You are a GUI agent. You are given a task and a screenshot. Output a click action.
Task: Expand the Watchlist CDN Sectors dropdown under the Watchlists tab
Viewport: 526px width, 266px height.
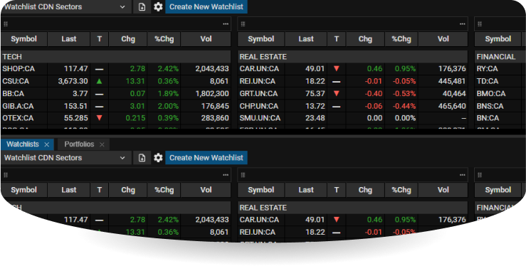point(66,158)
